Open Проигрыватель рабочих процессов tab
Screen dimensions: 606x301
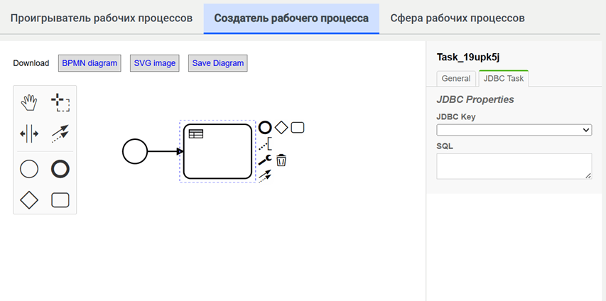pyautogui.click(x=102, y=18)
